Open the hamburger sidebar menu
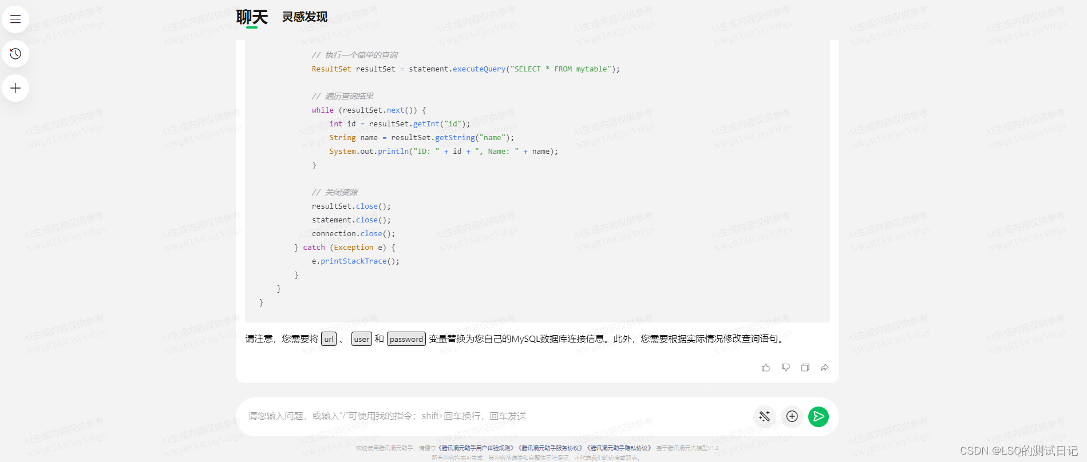The image size is (1087, 462). (15, 19)
